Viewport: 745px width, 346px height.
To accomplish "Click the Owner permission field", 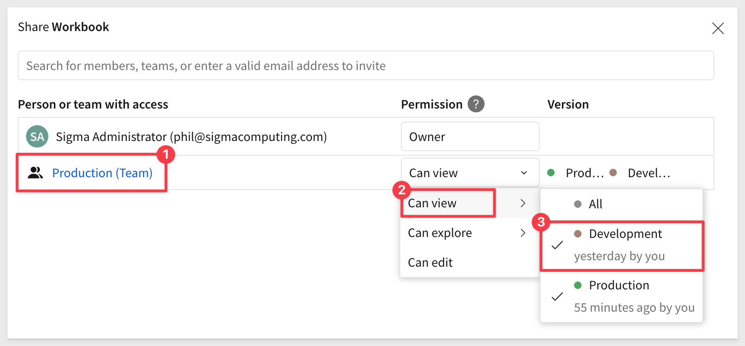I will [x=470, y=136].
